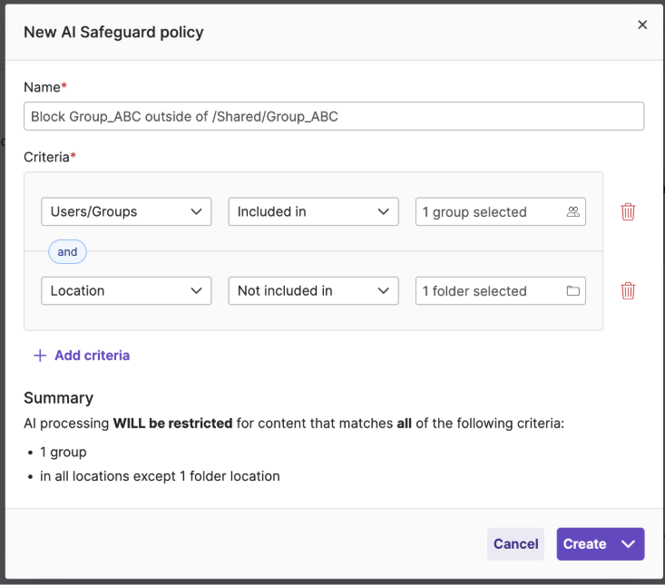The width and height of the screenshot is (665, 585).
Task: Delete the Users/Groups criteria row with trash icon
Action: tap(628, 211)
